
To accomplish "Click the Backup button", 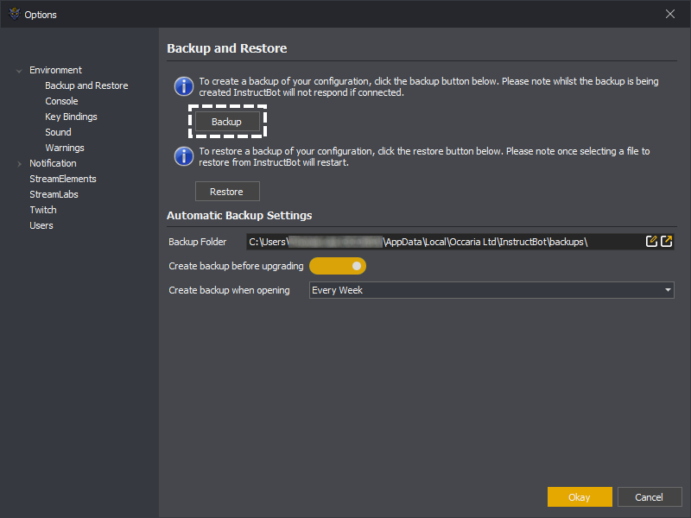I will coord(227,122).
